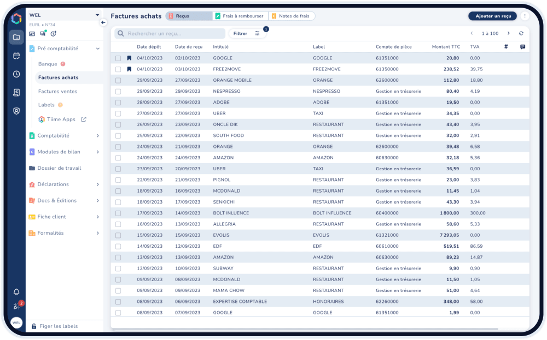
Task: Select the checkbox for the EVOLIS receipt
Action: tap(117, 235)
